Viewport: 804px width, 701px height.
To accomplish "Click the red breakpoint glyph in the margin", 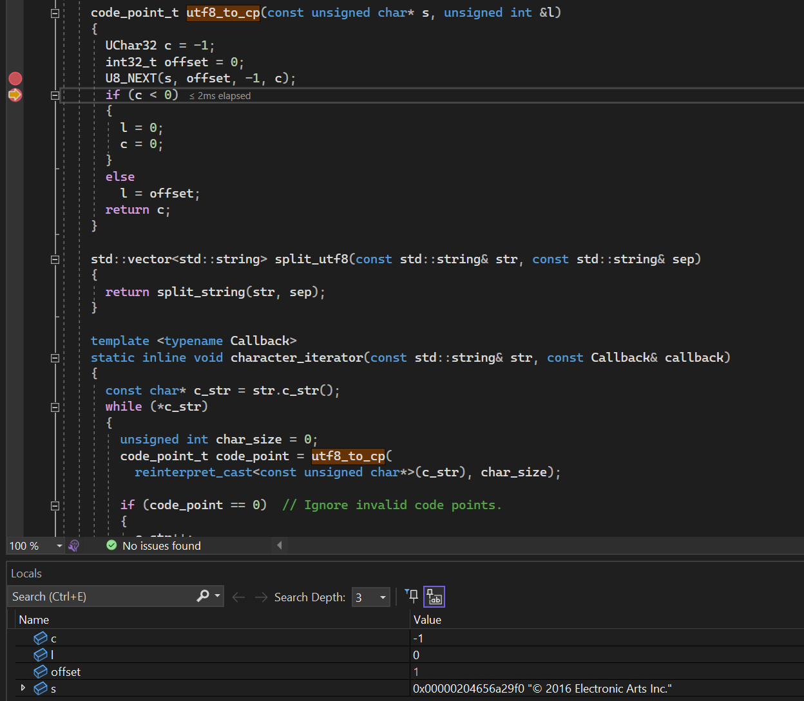I will 15,78.
